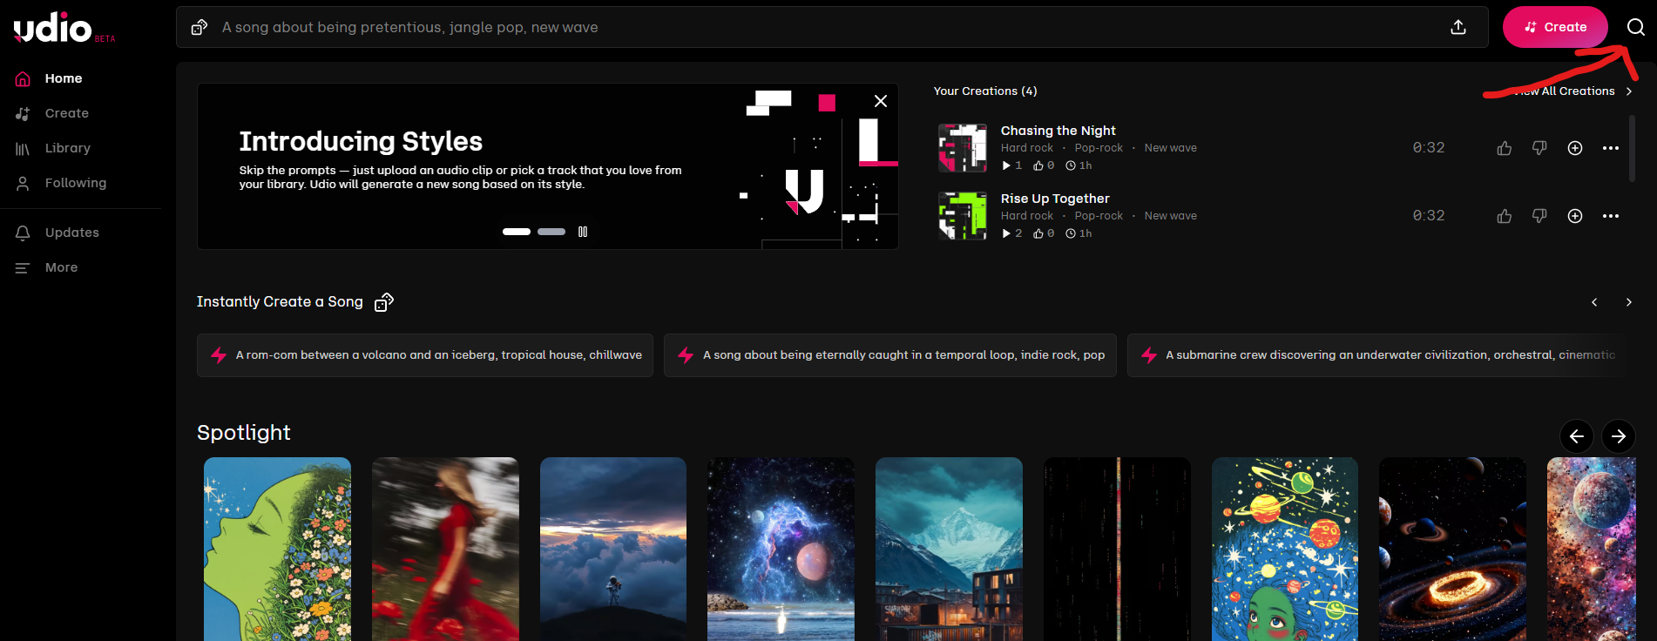Screen dimensions: 1657x641
Task: Close the Introducing Styles banner
Action: (x=880, y=101)
